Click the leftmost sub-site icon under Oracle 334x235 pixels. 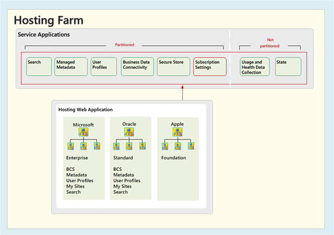pyautogui.click(x=116, y=146)
